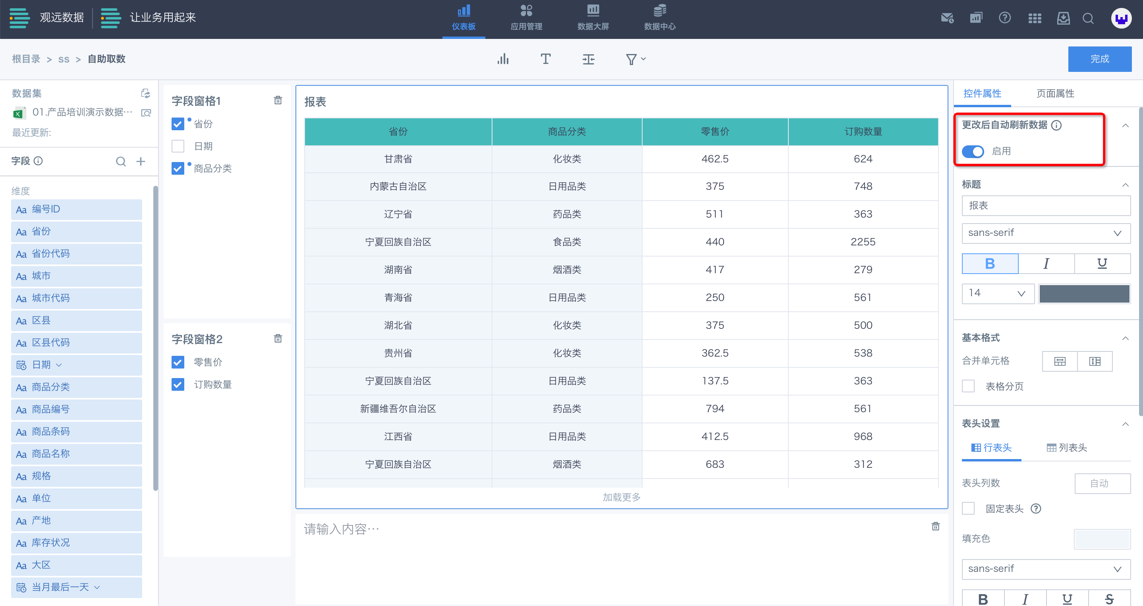The height and width of the screenshot is (606, 1143).
Task: Click the chart insert icon in toolbar
Action: click(503, 59)
